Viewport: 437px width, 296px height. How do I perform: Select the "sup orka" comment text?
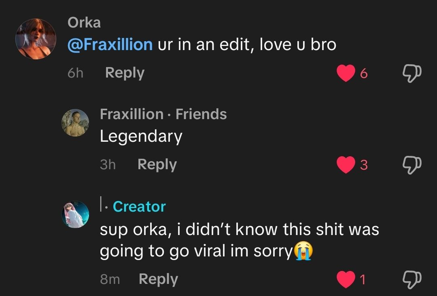pos(239,240)
